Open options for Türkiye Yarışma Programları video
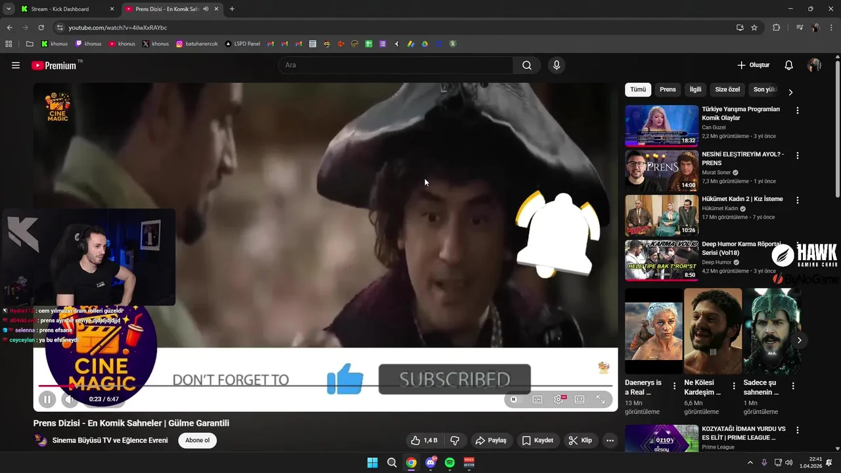Image resolution: width=841 pixels, height=473 pixels. point(798,110)
